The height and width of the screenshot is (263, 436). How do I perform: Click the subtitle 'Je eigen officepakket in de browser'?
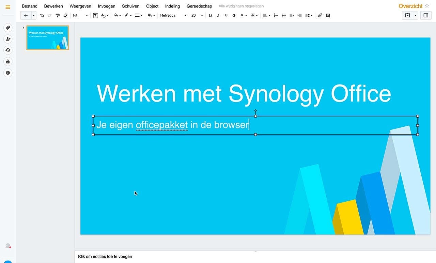pyautogui.click(x=173, y=125)
